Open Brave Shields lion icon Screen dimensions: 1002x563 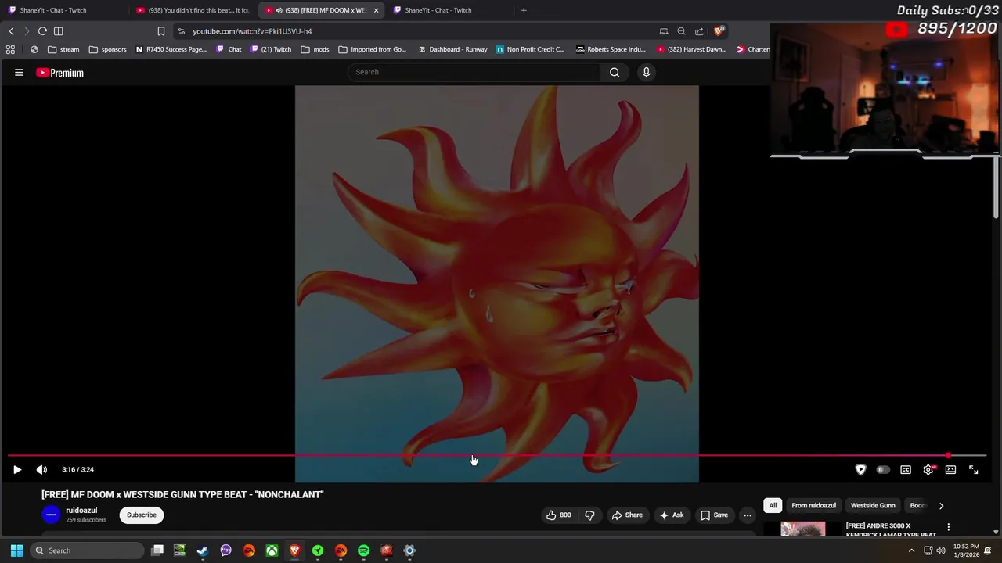click(x=719, y=31)
